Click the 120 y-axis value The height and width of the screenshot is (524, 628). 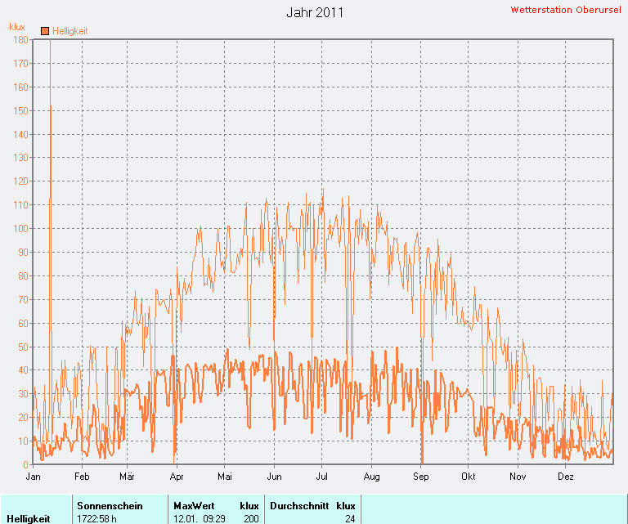[x=20, y=181]
